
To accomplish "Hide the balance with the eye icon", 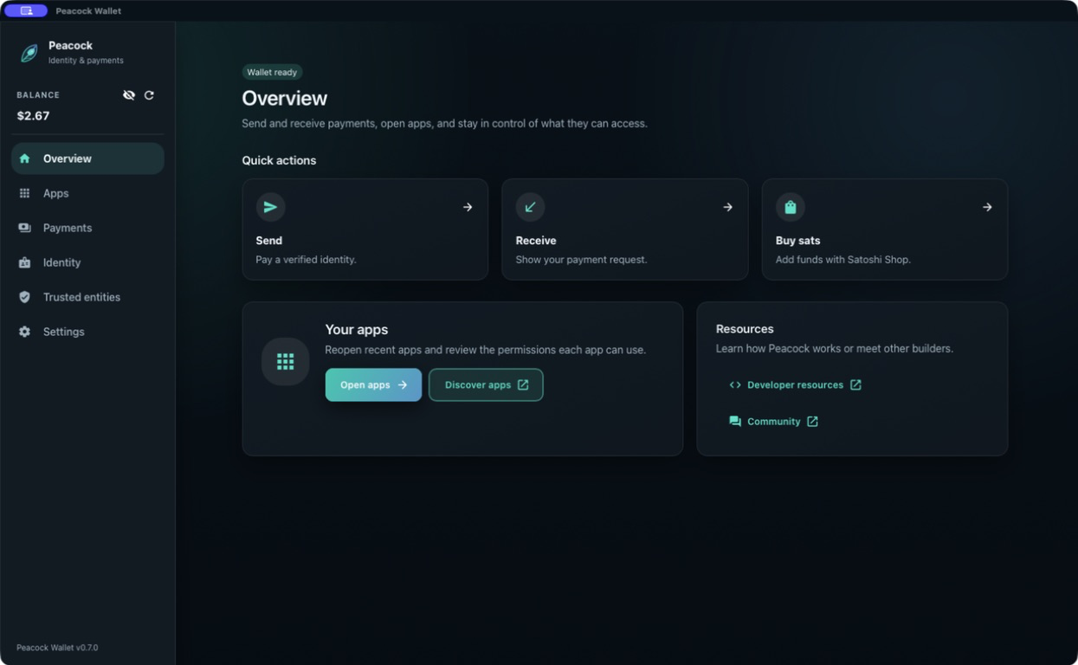I will tap(129, 95).
